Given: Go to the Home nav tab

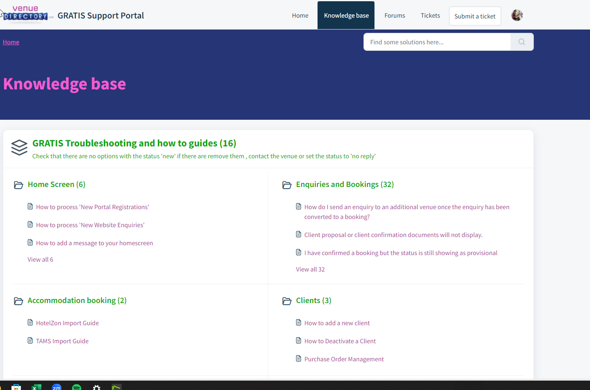Looking at the screenshot, I should point(300,16).
